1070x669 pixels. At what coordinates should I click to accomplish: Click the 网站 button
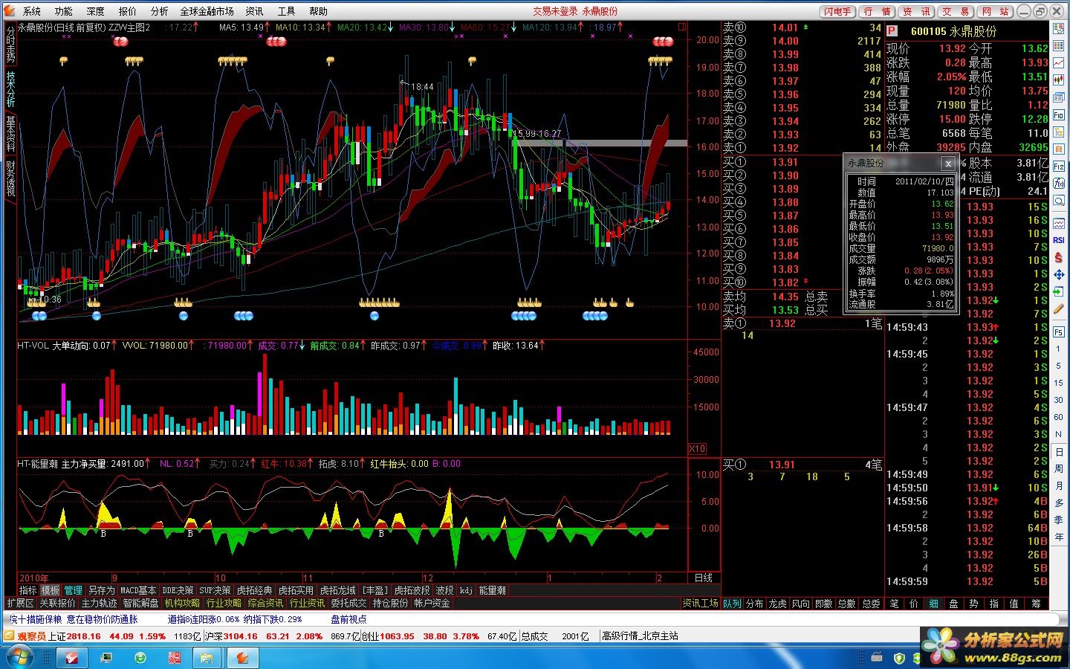point(995,11)
